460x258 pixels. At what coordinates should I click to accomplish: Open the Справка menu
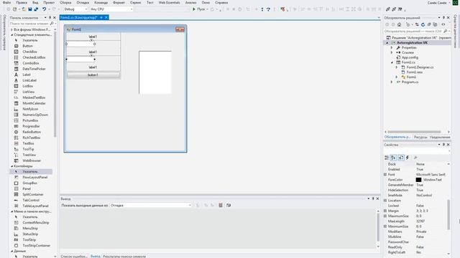[x=221, y=2]
